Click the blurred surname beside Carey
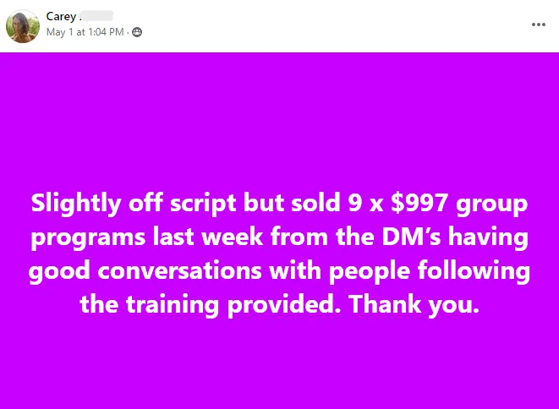The width and height of the screenshot is (559, 409). [x=97, y=16]
